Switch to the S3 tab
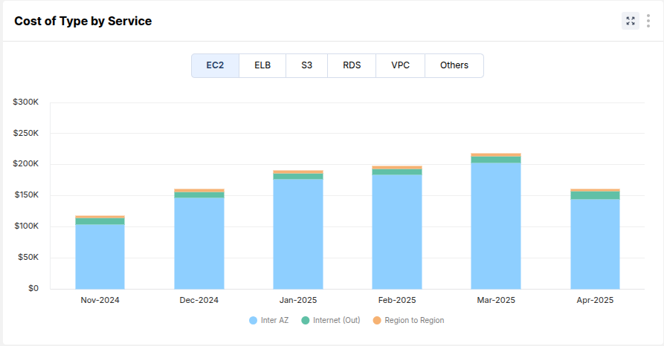The image size is (664, 346). (x=306, y=65)
